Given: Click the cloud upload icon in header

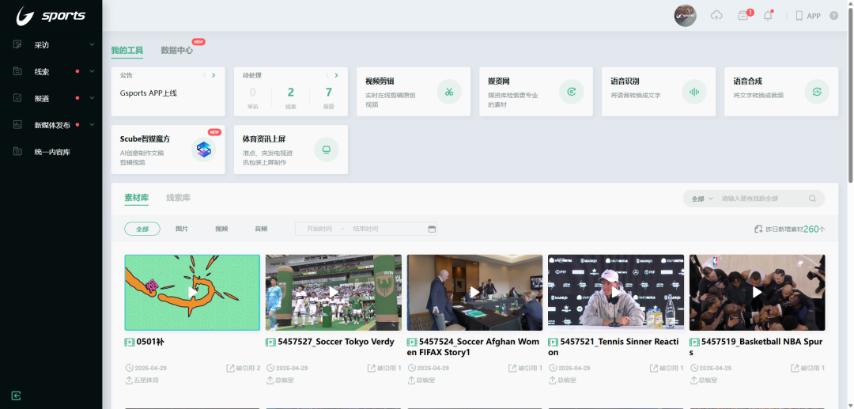Looking at the screenshot, I should [717, 16].
